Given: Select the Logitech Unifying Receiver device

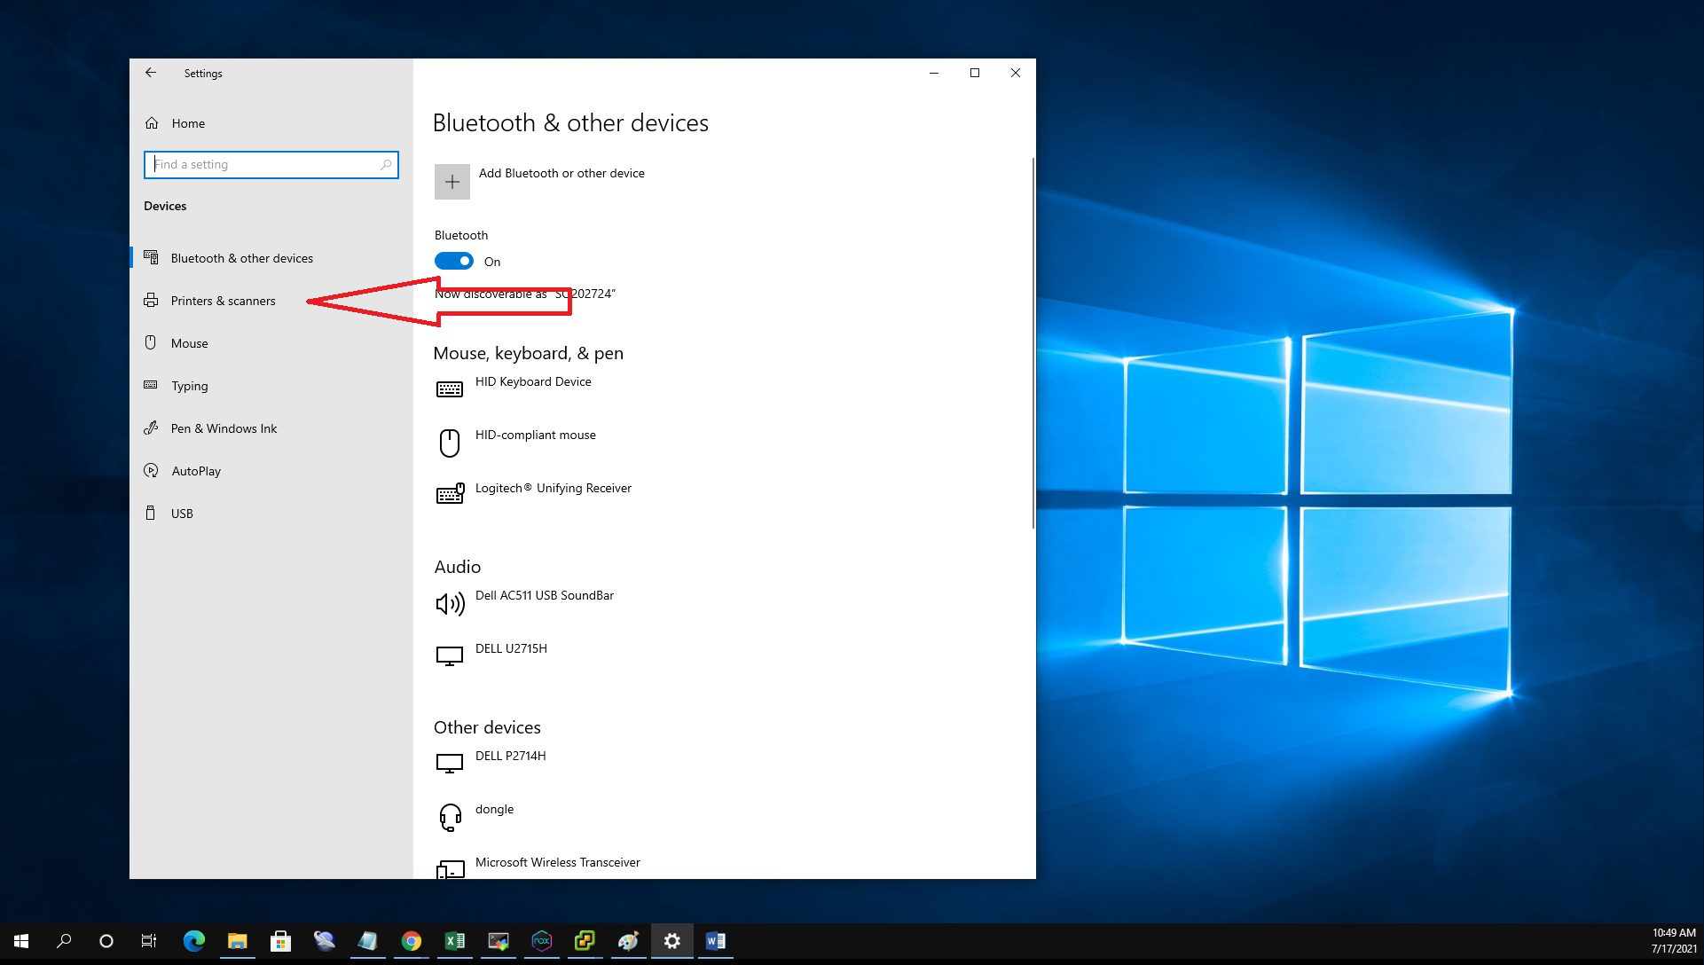Looking at the screenshot, I should (553, 489).
